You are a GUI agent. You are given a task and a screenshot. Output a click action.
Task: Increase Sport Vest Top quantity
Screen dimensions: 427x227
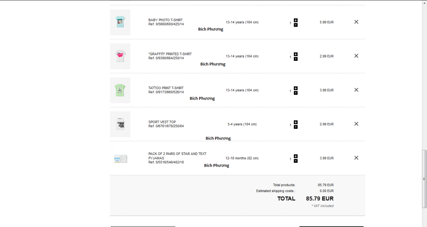(x=296, y=122)
